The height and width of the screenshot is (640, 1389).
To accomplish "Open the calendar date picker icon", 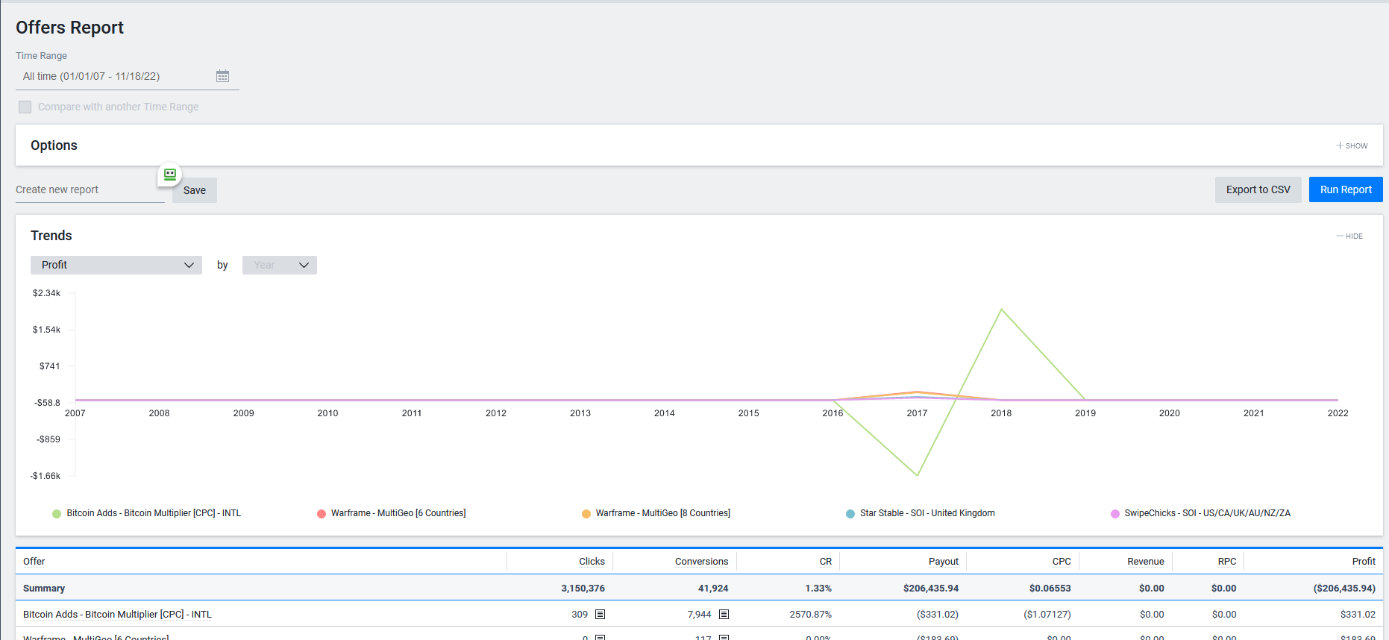I will pyautogui.click(x=222, y=76).
